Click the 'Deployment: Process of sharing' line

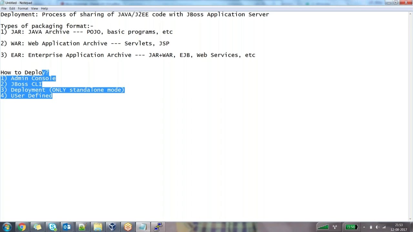[135, 15]
